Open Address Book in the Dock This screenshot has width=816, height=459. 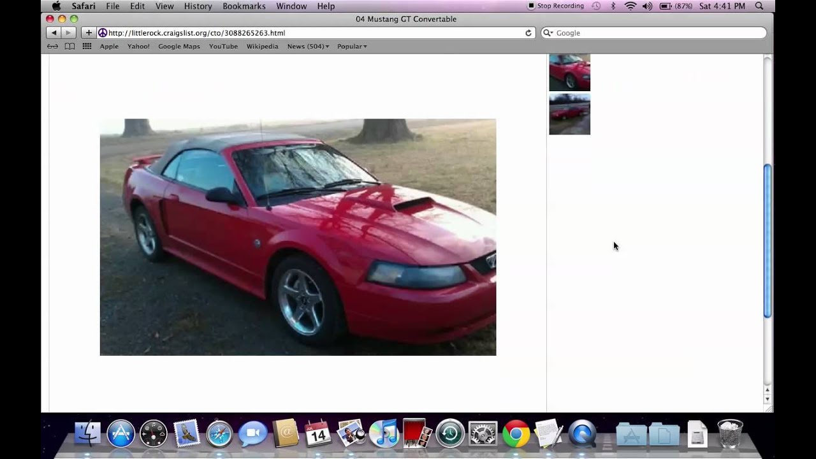point(285,434)
